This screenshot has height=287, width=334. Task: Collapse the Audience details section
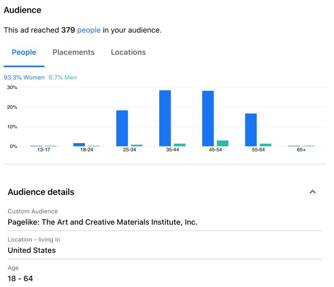313,192
